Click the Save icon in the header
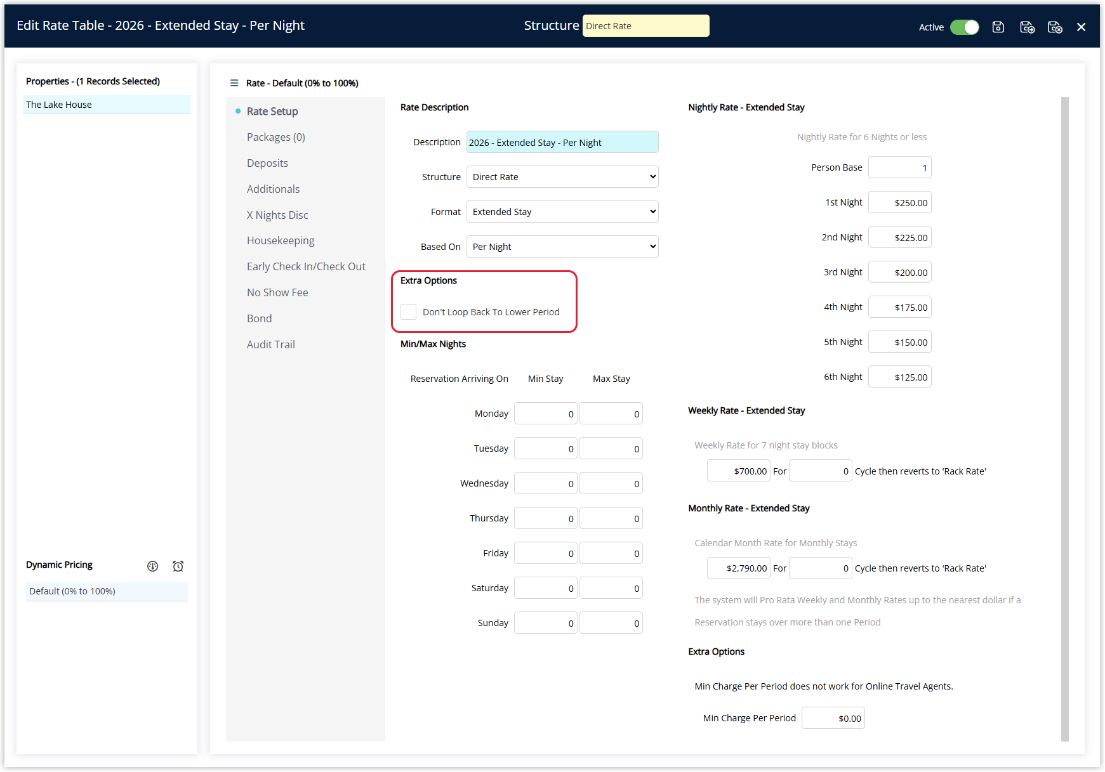This screenshot has height=772, width=1105. pos(998,27)
